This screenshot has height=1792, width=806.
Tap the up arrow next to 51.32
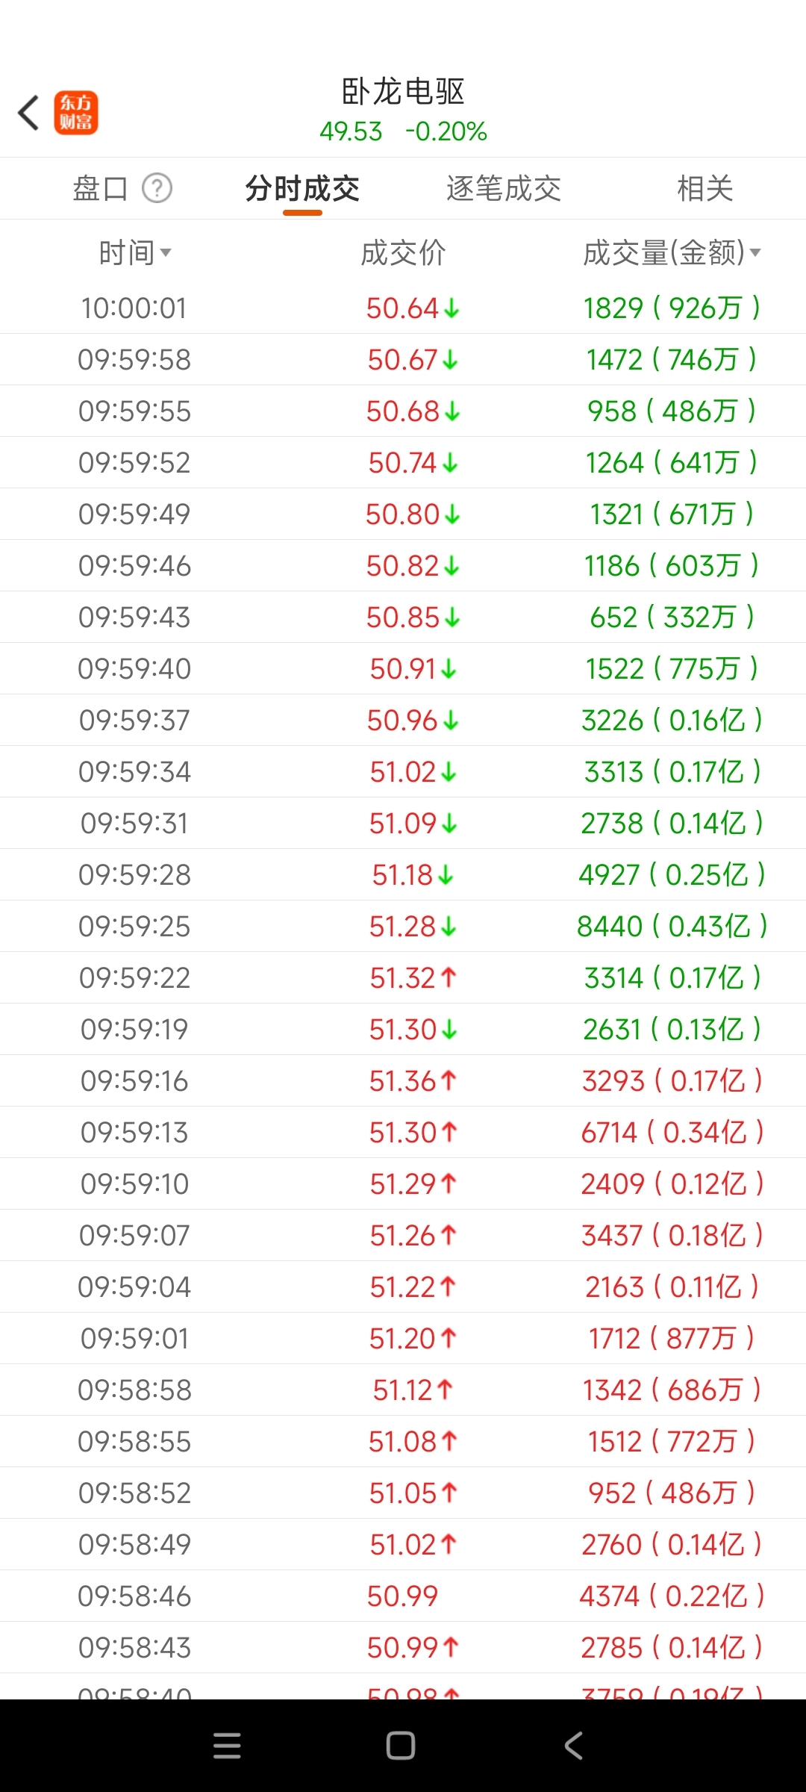click(449, 977)
